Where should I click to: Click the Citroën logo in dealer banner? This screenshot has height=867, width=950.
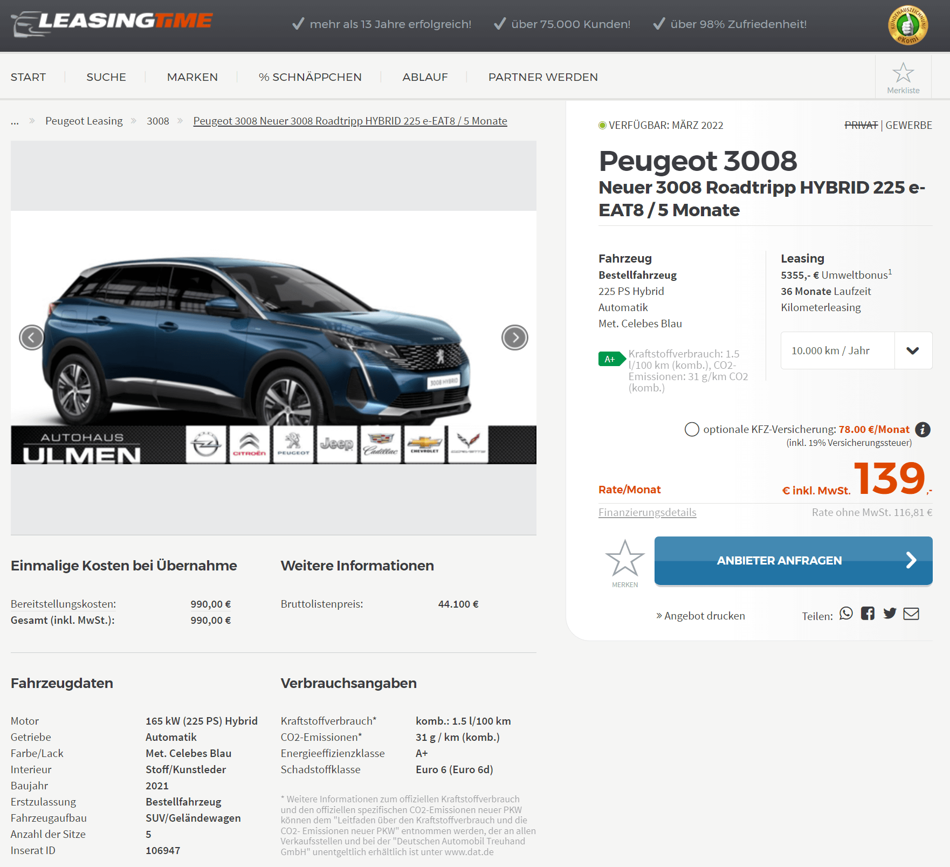tap(250, 444)
